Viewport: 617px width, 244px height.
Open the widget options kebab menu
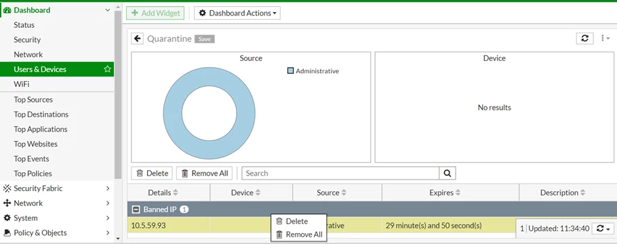[x=605, y=38]
